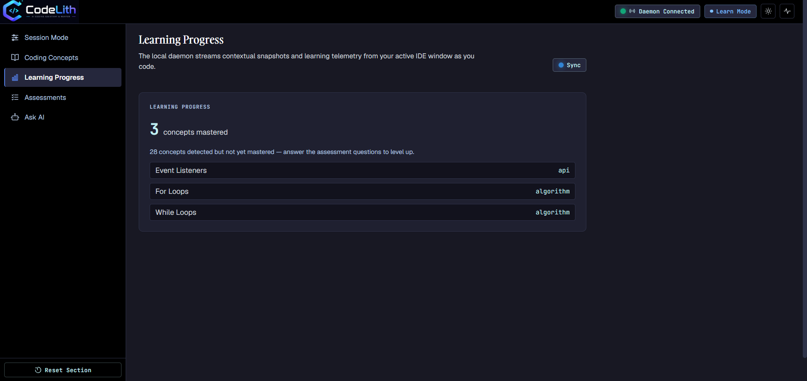Click the algorithm tag on For Loops
This screenshot has width=807, height=381.
coord(552,191)
